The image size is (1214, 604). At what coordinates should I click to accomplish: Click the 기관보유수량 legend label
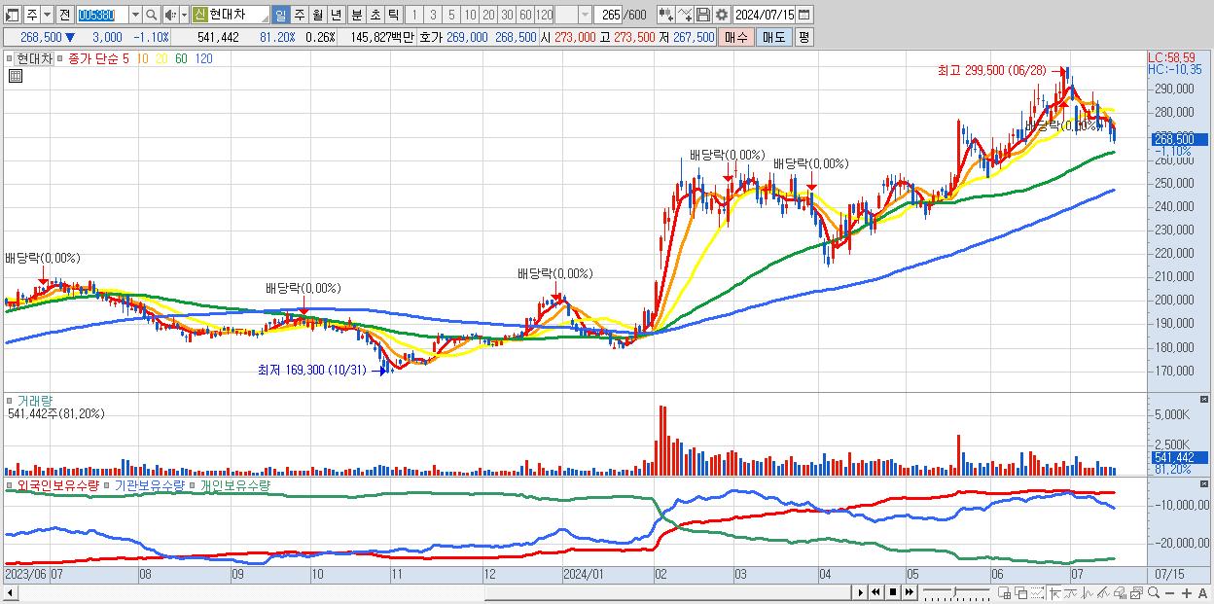pos(150,484)
